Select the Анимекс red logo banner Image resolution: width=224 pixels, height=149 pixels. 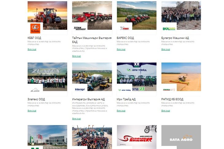click(137, 137)
